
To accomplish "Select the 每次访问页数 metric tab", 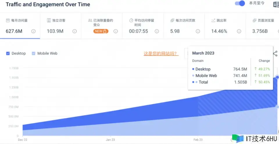I will point(185,21).
